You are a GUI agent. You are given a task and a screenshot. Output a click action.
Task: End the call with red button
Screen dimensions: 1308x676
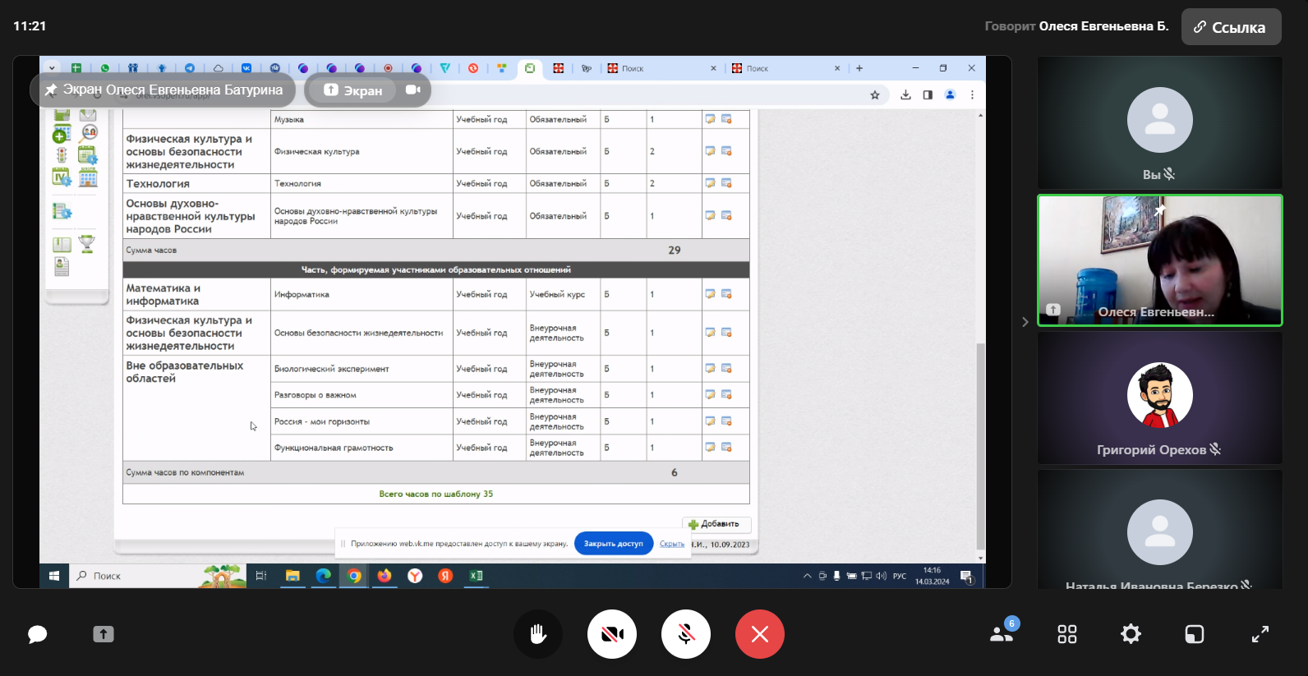point(759,634)
